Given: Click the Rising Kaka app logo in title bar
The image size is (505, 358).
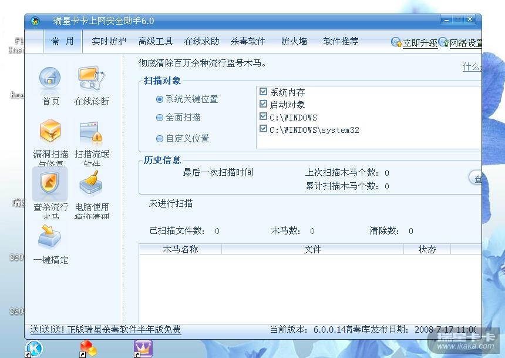Looking at the screenshot, I should pyautogui.click(x=35, y=21).
